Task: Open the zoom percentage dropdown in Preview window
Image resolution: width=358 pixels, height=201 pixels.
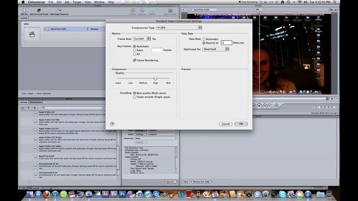Action: pos(259,9)
